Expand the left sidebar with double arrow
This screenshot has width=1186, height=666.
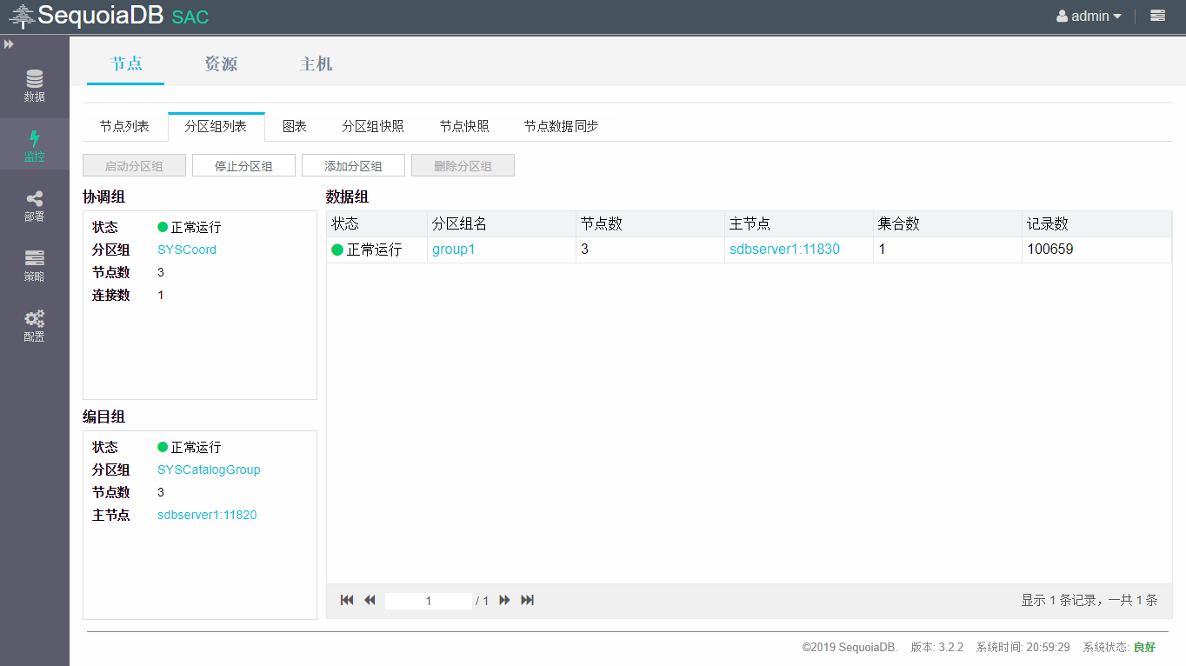pyautogui.click(x=9, y=43)
